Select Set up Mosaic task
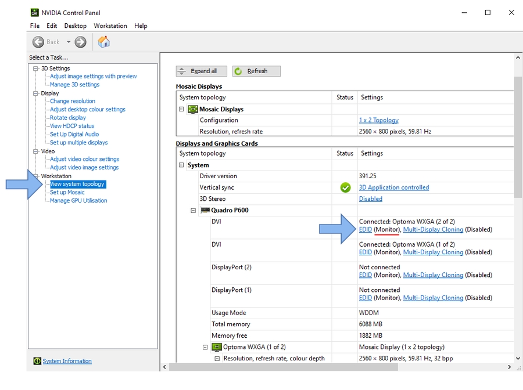 click(67, 192)
